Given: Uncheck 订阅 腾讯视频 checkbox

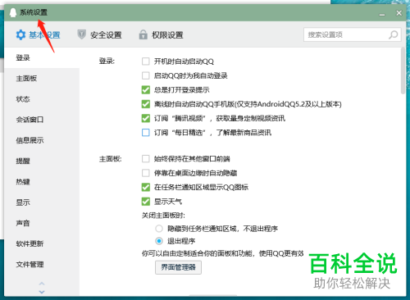Looking at the screenshot, I should [146, 118].
